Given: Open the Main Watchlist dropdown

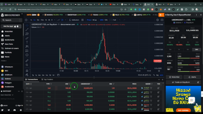Looking at the screenshot, I should click(x=7, y=95).
